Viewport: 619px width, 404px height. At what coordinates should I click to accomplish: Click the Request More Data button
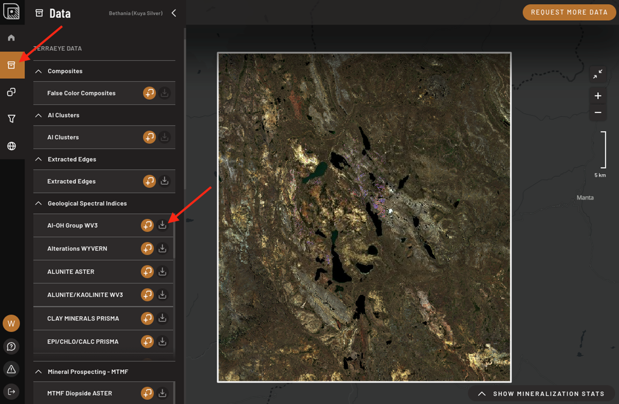point(569,12)
